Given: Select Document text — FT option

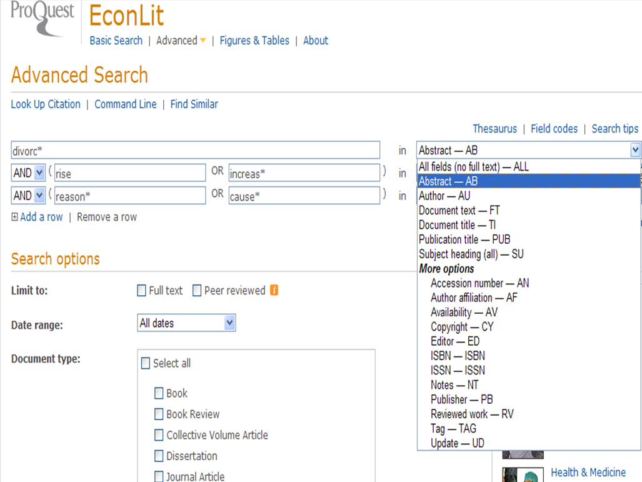Looking at the screenshot, I should coord(528,211).
